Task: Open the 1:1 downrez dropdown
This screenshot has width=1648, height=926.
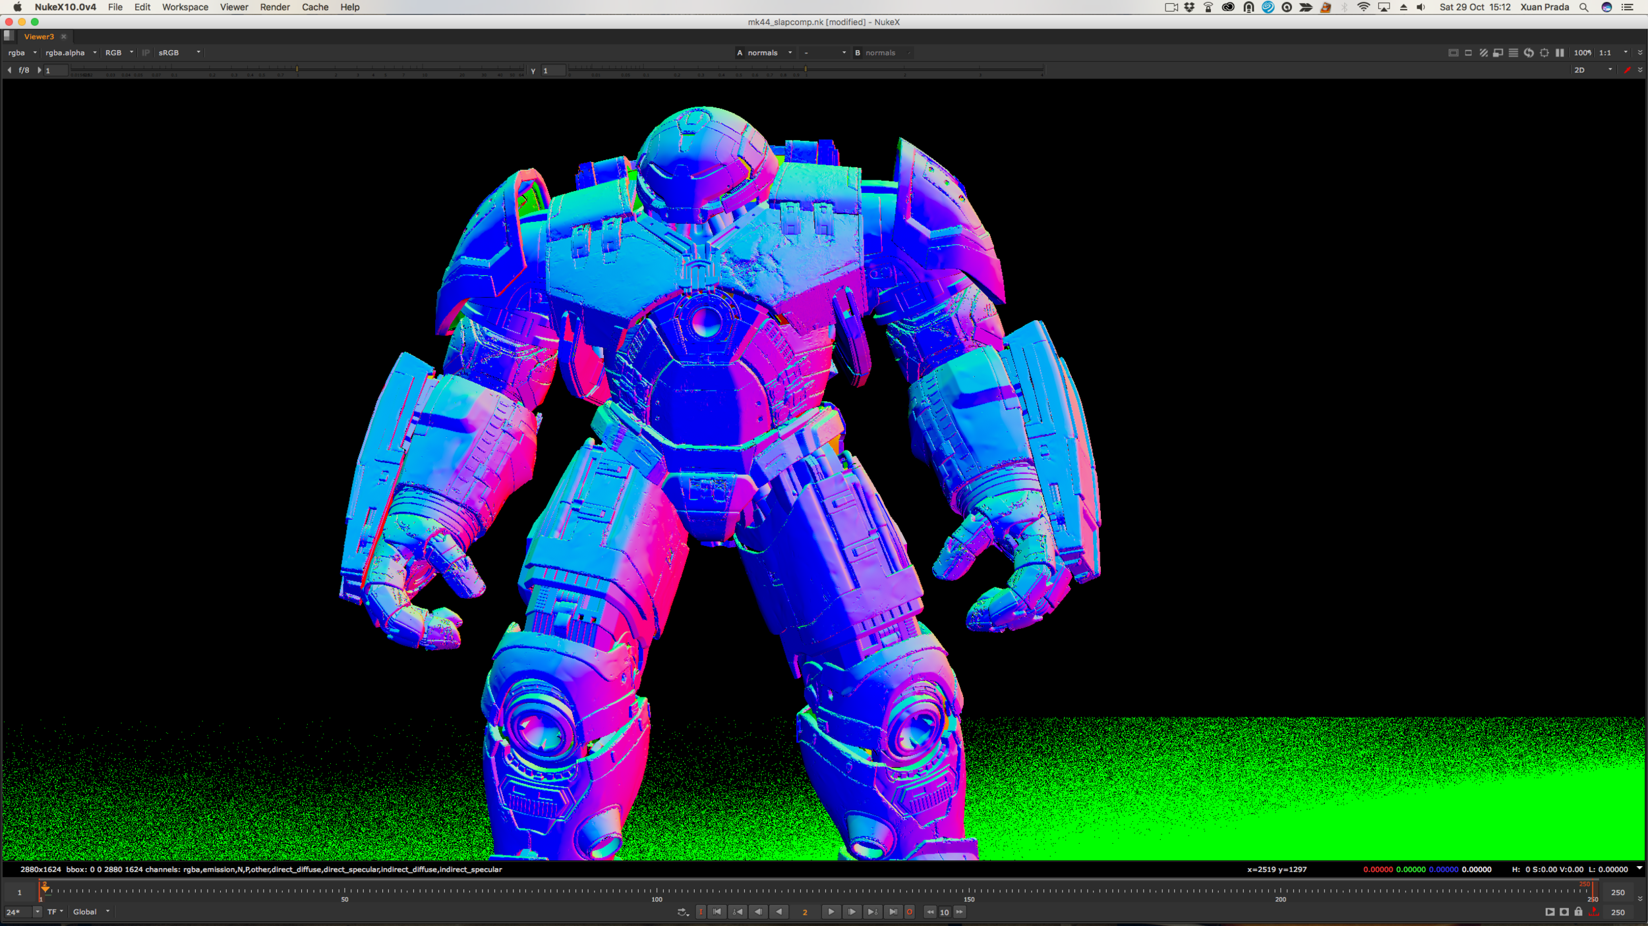Action: (x=1613, y=53)
